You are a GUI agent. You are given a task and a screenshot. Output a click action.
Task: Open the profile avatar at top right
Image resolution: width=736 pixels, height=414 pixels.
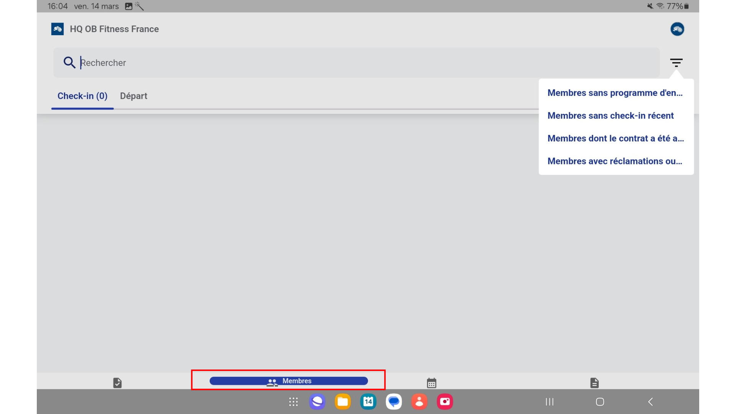677,29
